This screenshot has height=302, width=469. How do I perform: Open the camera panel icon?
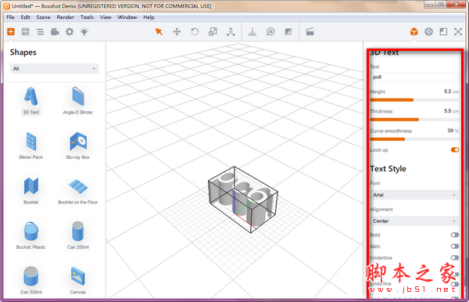tap(55, 31)
